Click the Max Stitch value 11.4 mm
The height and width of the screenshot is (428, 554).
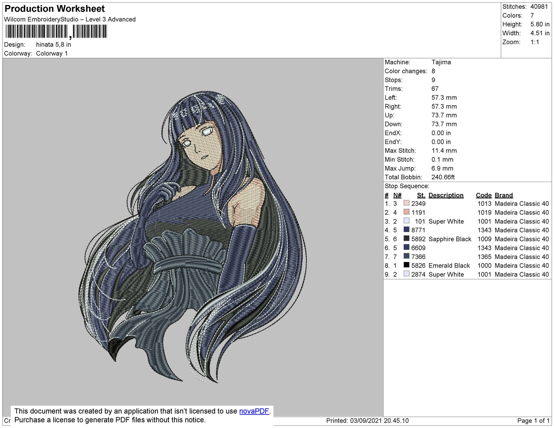click(444, 151)
